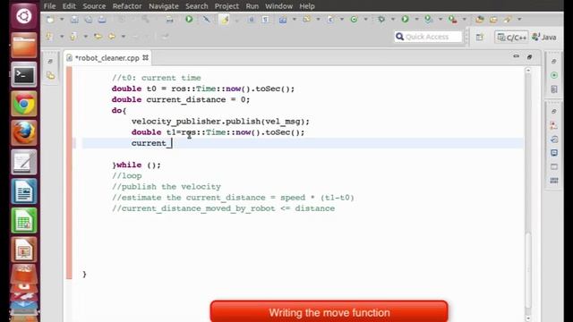The width and height of the screenshot is (573, 322).
Task: Click the 'double current_distance = 0;' line
Action: point(181,99)
